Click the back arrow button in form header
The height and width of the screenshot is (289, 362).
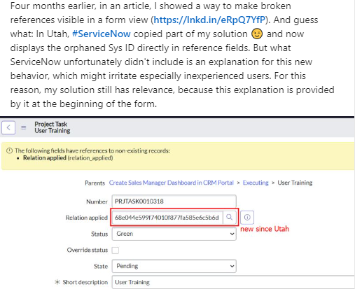[x=8, y=127]
